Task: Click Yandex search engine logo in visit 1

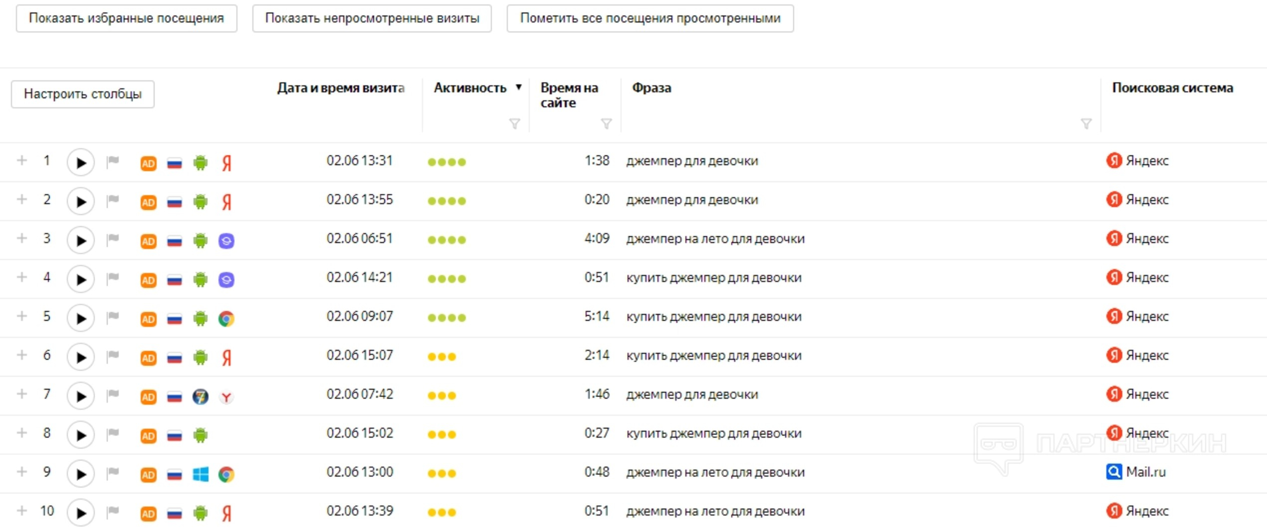Action: [x=1114, y=160]
